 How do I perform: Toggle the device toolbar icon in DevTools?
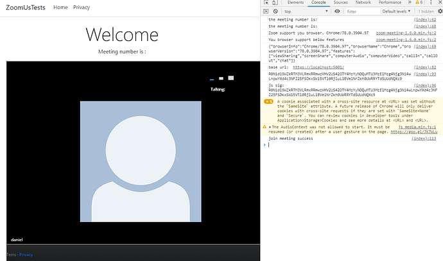tap(275, 3)
